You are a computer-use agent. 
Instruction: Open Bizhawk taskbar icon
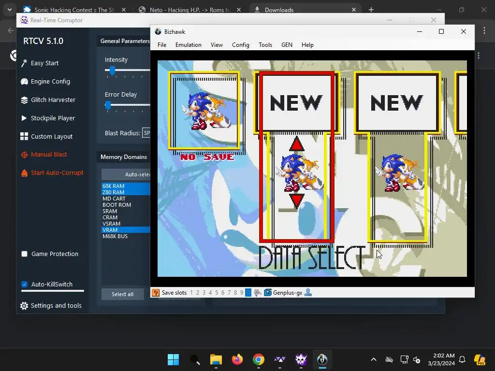(322, 359)
